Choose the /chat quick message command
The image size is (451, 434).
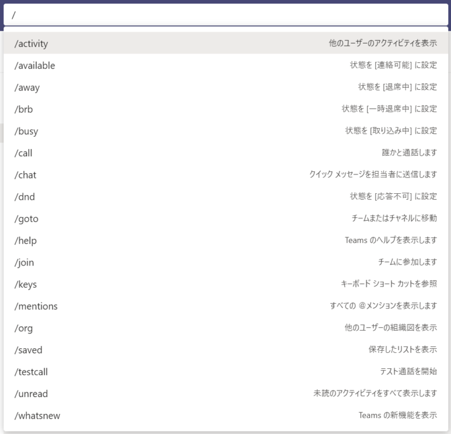click(25, 175)
